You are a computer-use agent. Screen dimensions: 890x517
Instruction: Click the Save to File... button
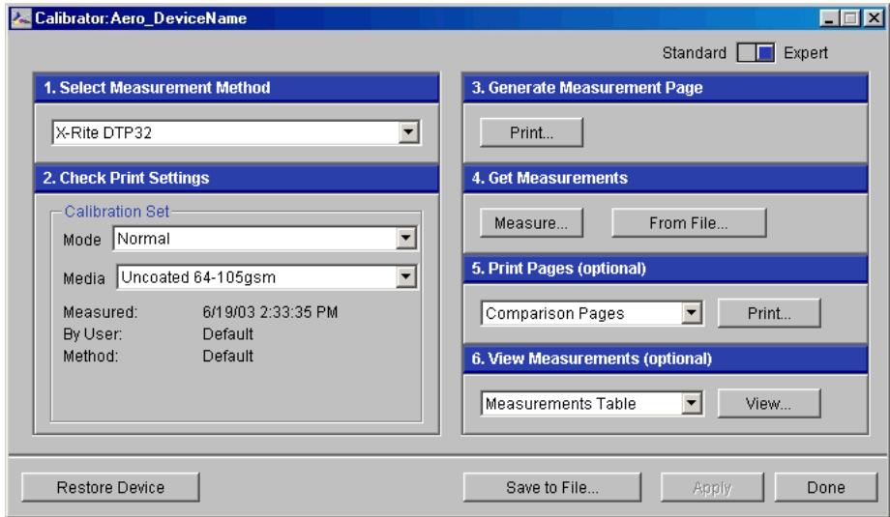coord(552,487)
